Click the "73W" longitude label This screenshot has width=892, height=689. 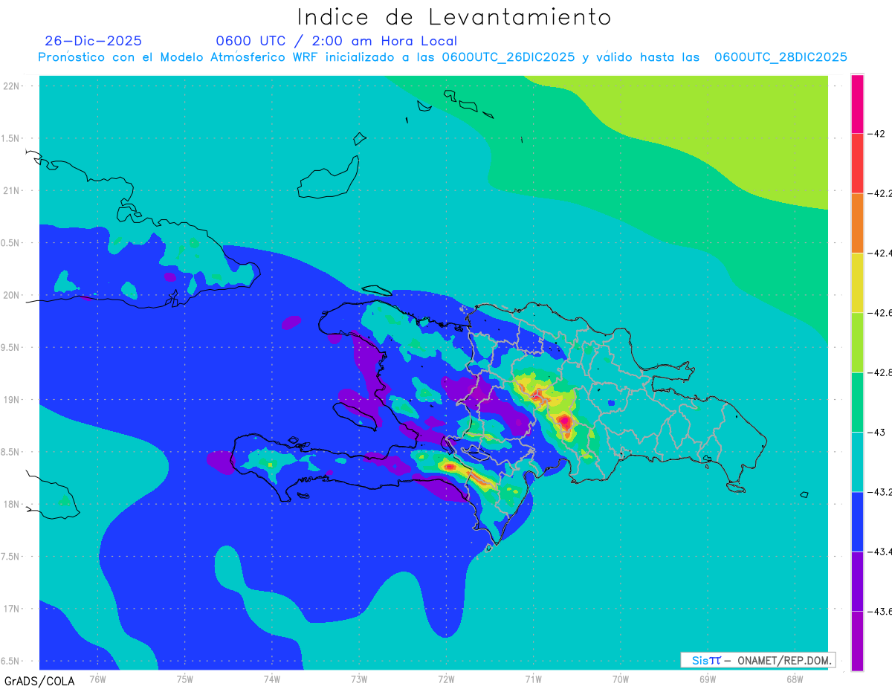tap(359, 679)
